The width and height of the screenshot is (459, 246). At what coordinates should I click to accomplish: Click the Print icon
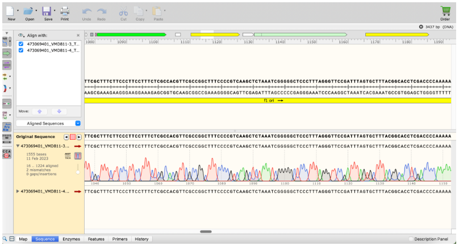click(x=65, y=11)
